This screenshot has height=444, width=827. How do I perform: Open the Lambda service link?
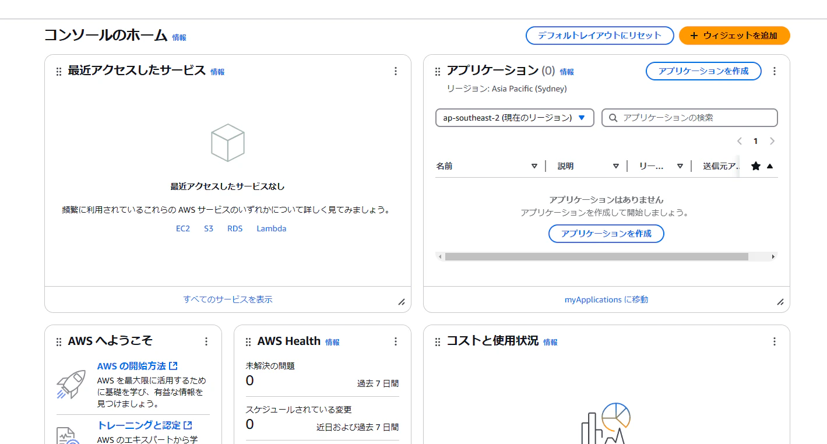[272, 228]
